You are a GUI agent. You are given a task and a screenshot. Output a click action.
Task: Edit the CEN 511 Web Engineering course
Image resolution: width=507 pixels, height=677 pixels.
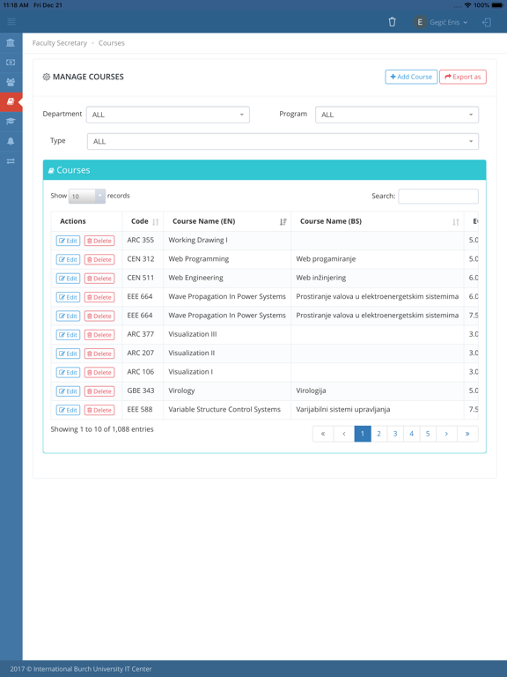(x=68, y=279)
